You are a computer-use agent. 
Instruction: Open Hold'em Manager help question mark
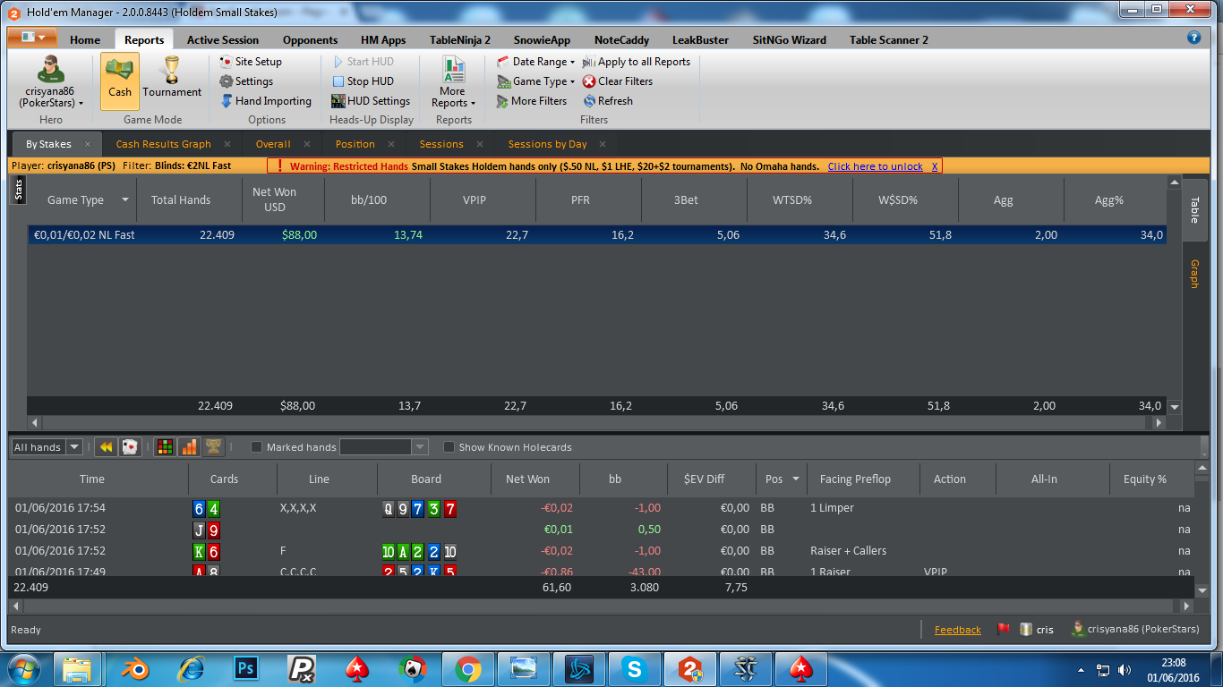(x=1193, y=38)
